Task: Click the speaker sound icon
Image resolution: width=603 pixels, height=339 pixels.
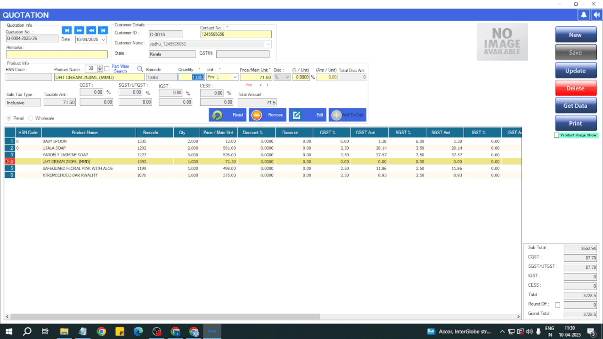Action: [597, 15]
